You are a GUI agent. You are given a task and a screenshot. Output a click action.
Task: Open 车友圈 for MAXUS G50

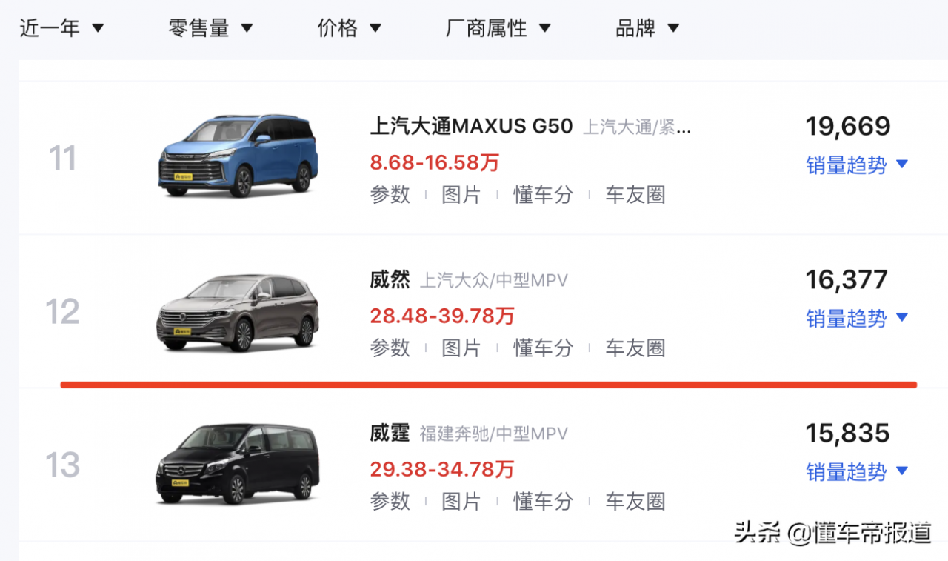[x=635, y=194]
